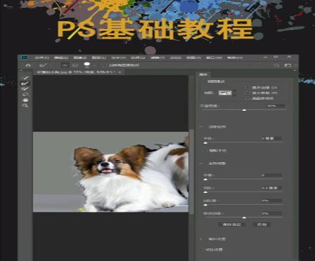
Task: Collapse the Edge Detection section
Action: coord(201,127)
